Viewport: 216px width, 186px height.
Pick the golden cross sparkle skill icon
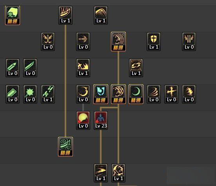tap(171, 94)
